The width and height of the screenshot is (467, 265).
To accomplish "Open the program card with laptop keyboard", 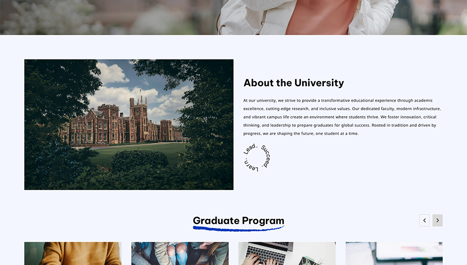I will pos(287,254).
